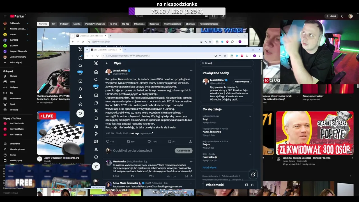Open the LIVE Gramy w Warcaby thumbnail

point(61,133)
